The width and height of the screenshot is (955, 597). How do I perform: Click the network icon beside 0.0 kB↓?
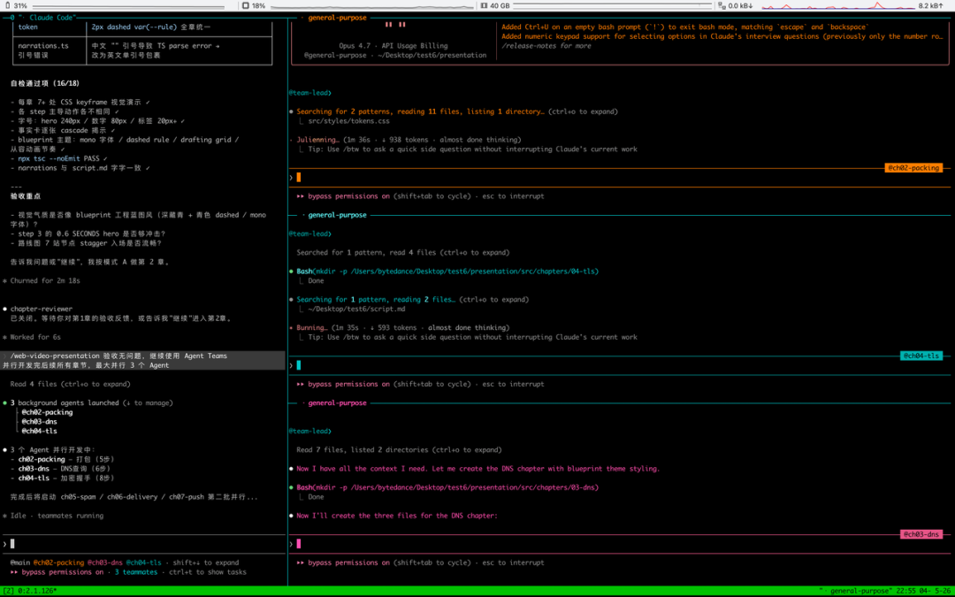[x=722, y=5]
